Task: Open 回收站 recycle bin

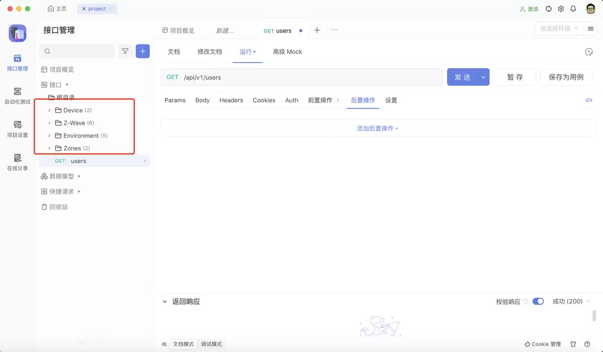Action: (55, 207)
